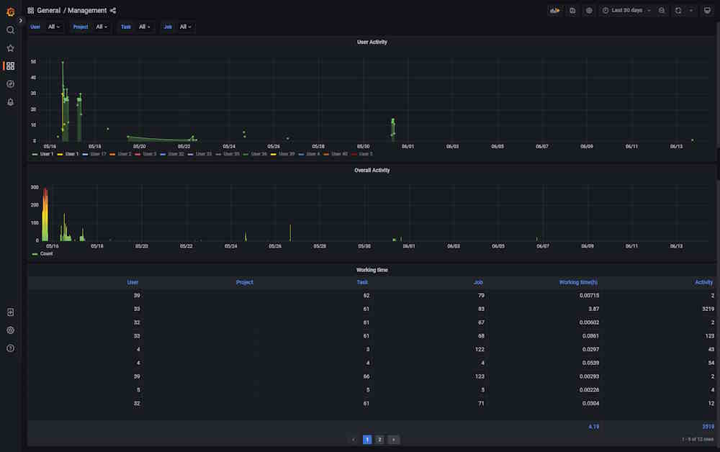Enable TV cycle view mode

tap(707, 10)
